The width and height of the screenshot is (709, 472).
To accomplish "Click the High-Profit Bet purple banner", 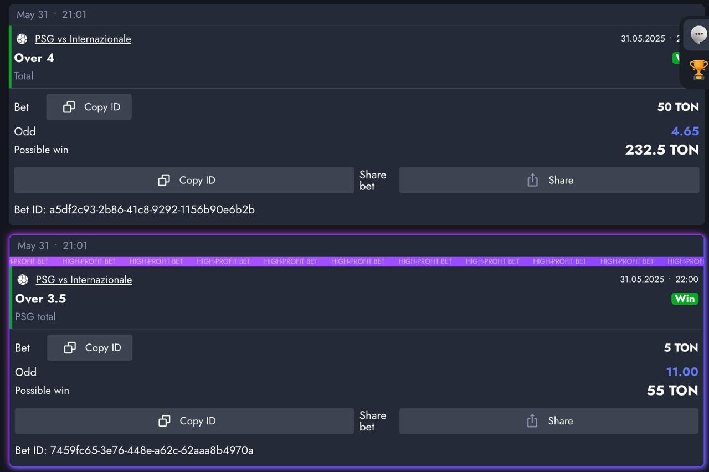I will pyautogui.click(x=357, y=261).
